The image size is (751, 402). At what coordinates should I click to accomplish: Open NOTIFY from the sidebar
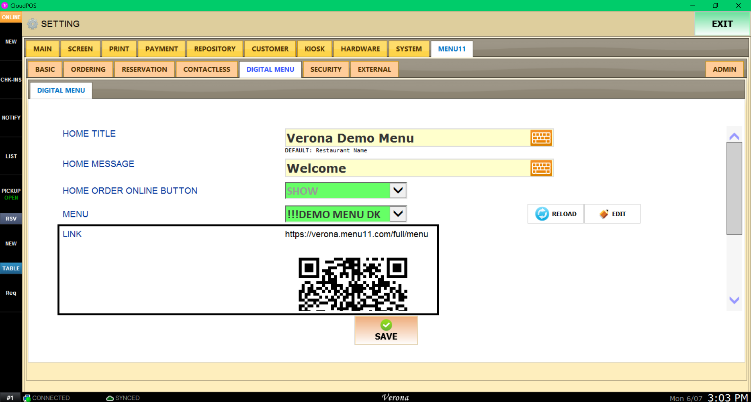point(11,117)
